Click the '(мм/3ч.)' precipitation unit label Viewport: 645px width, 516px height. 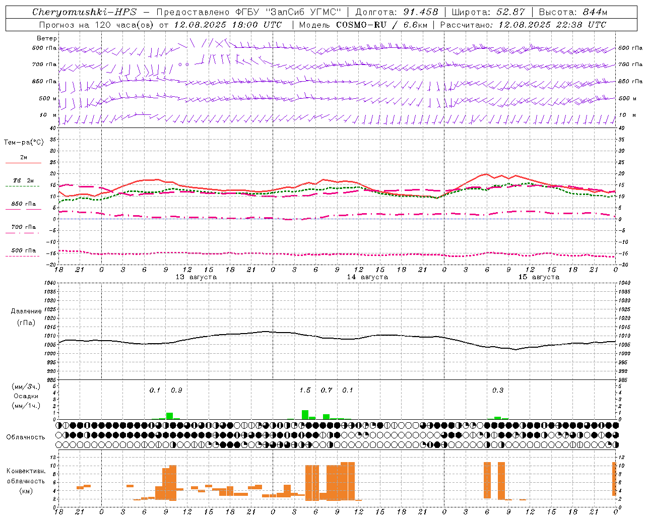point(26,387)
